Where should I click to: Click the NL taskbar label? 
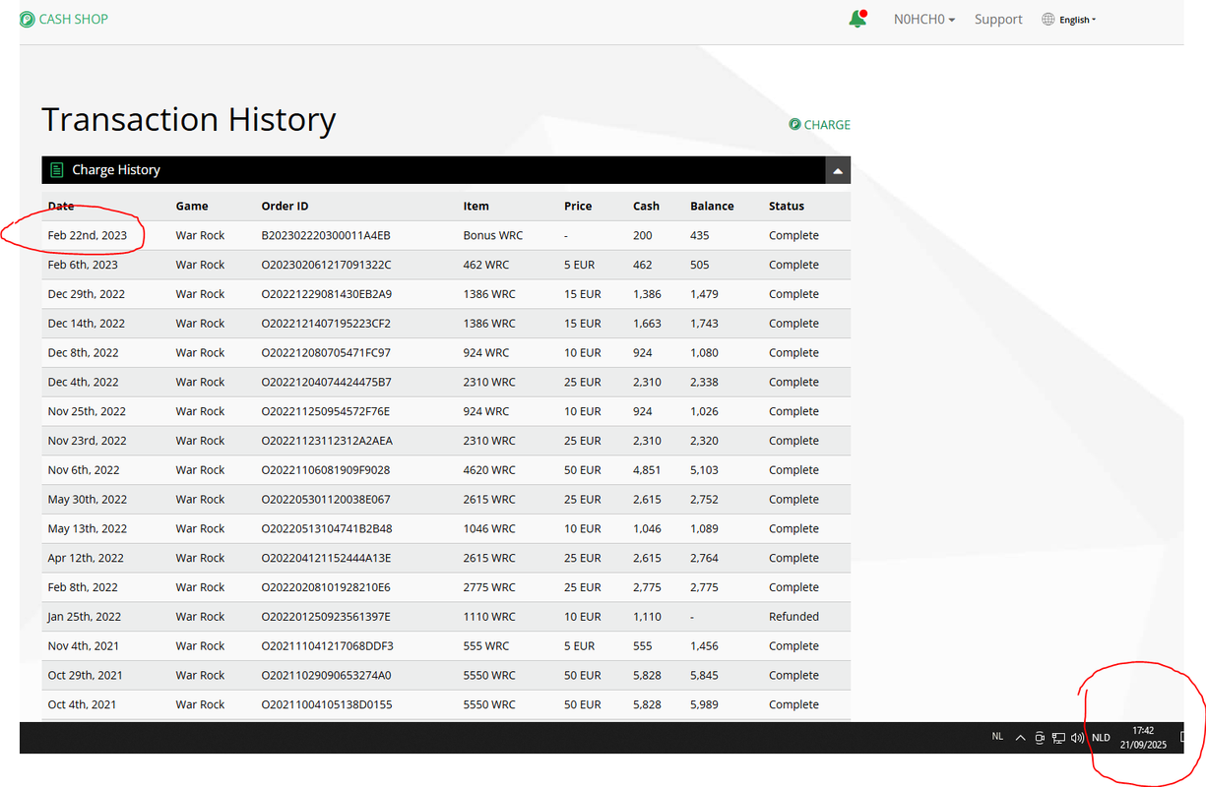(x=997, y=736)
